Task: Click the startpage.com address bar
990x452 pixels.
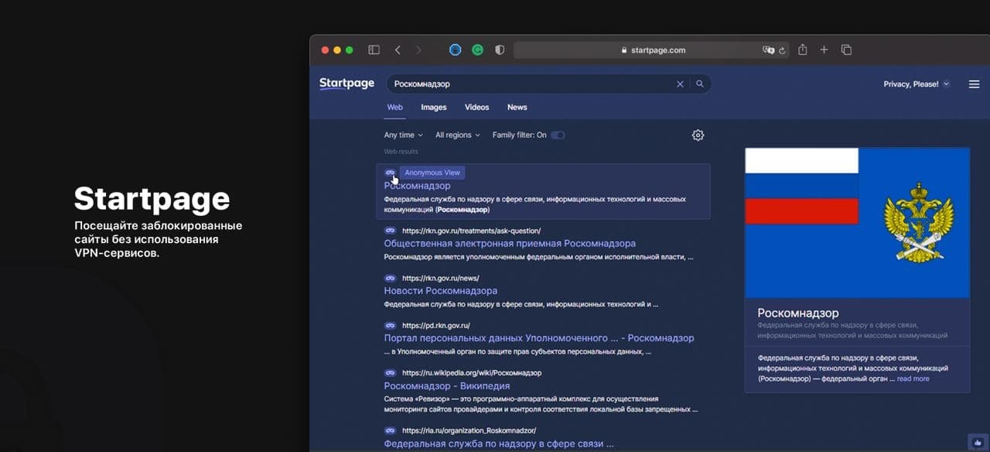Action: [652, 50]
